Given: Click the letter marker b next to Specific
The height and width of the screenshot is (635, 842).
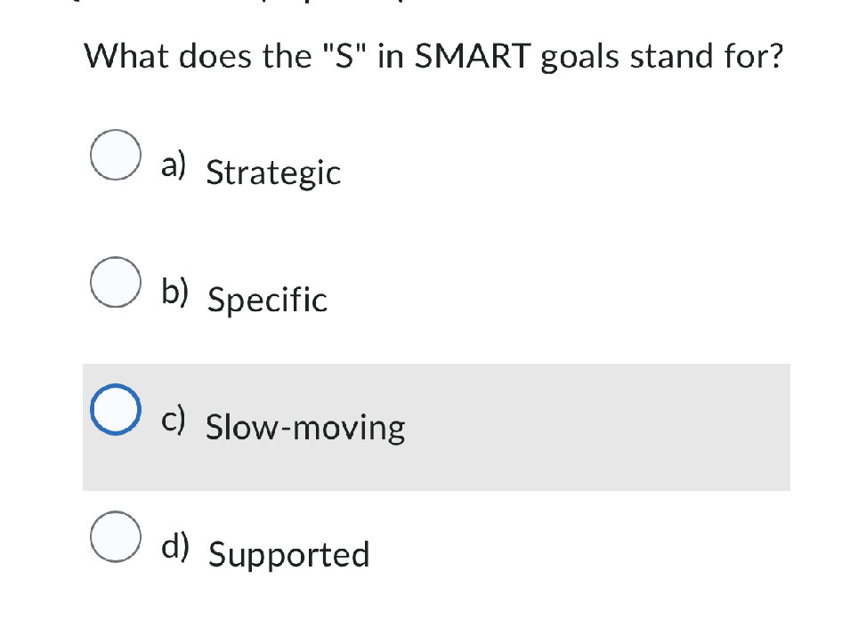Looking at the screenshot, I should [174, 292].
